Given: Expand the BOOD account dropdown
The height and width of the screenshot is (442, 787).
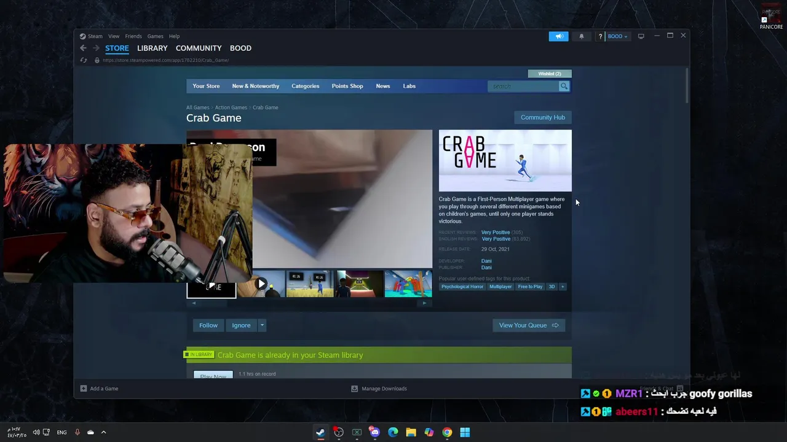Looking at the screenshot, I should pyautogui.click(x=618, y=36).
